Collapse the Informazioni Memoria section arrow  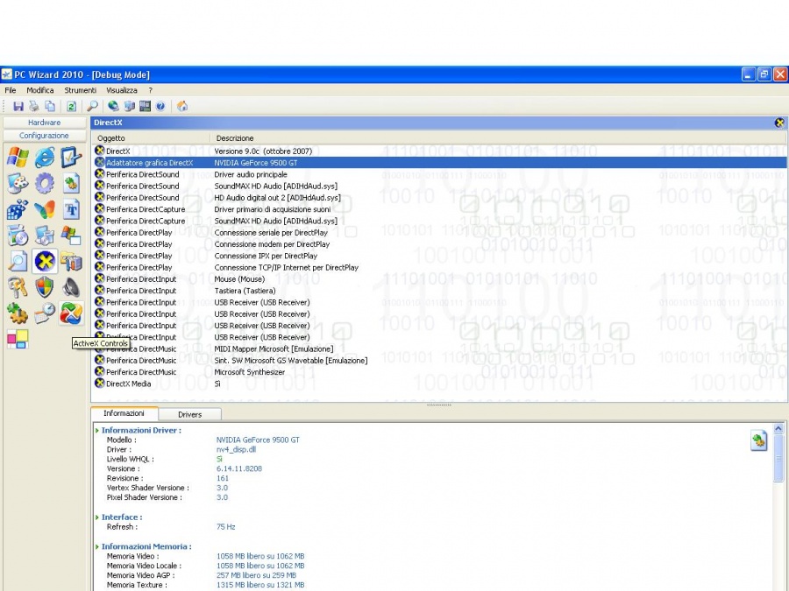[97, 546]
